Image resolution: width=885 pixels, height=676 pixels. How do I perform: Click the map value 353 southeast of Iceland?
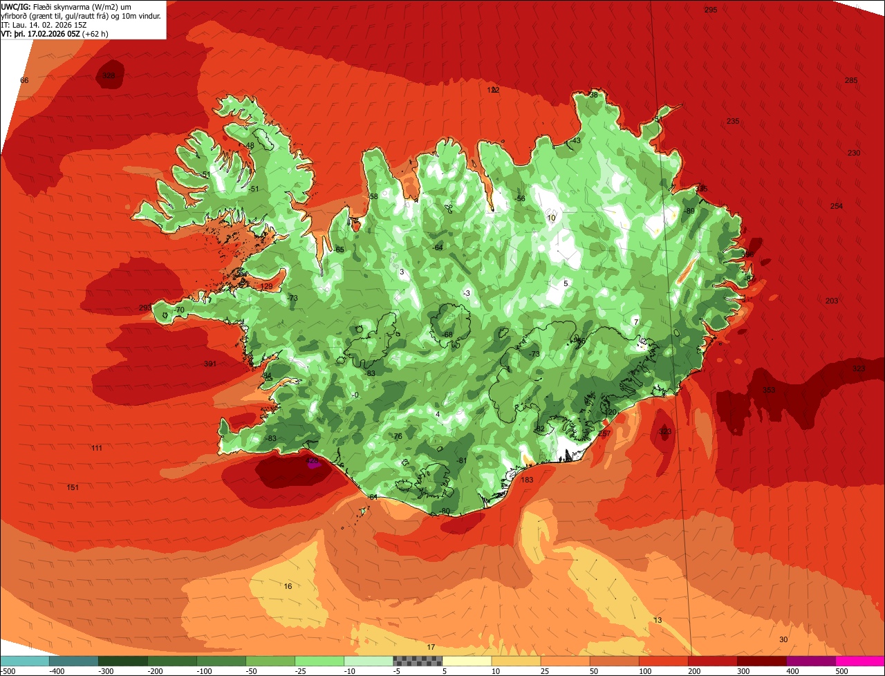coord(769,391)
